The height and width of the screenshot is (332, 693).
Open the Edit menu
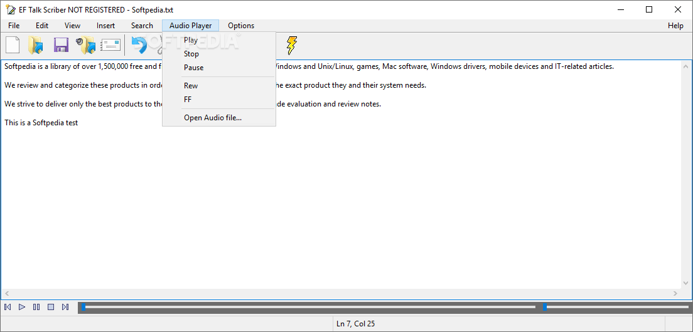[42, 26]
